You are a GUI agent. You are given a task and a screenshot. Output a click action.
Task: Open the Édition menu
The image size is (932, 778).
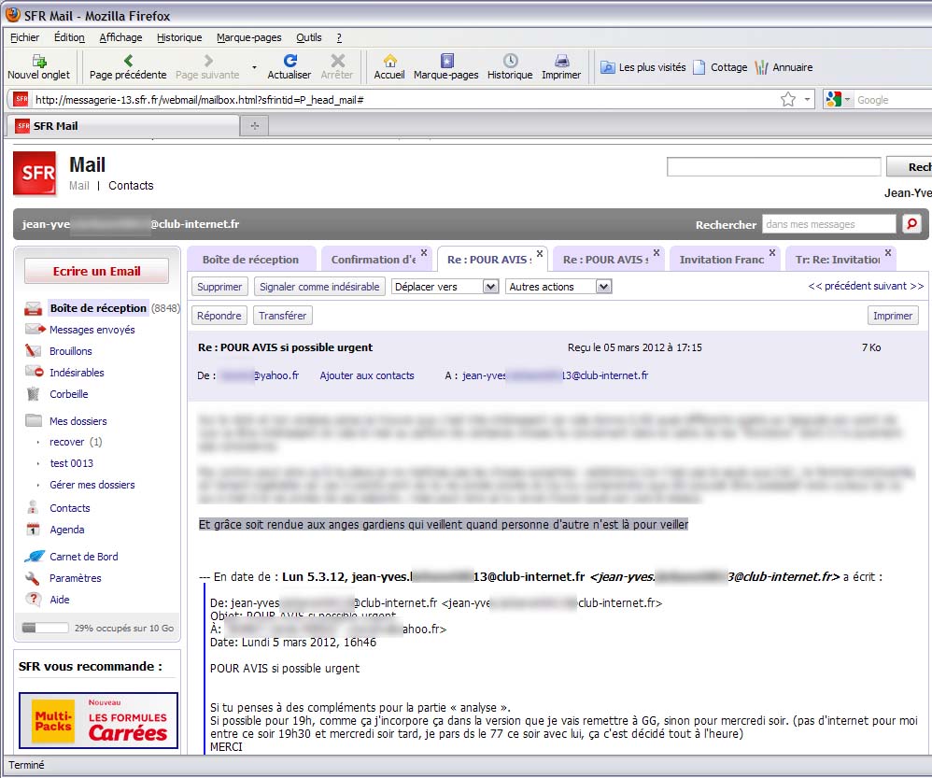[x=69, y=37]
